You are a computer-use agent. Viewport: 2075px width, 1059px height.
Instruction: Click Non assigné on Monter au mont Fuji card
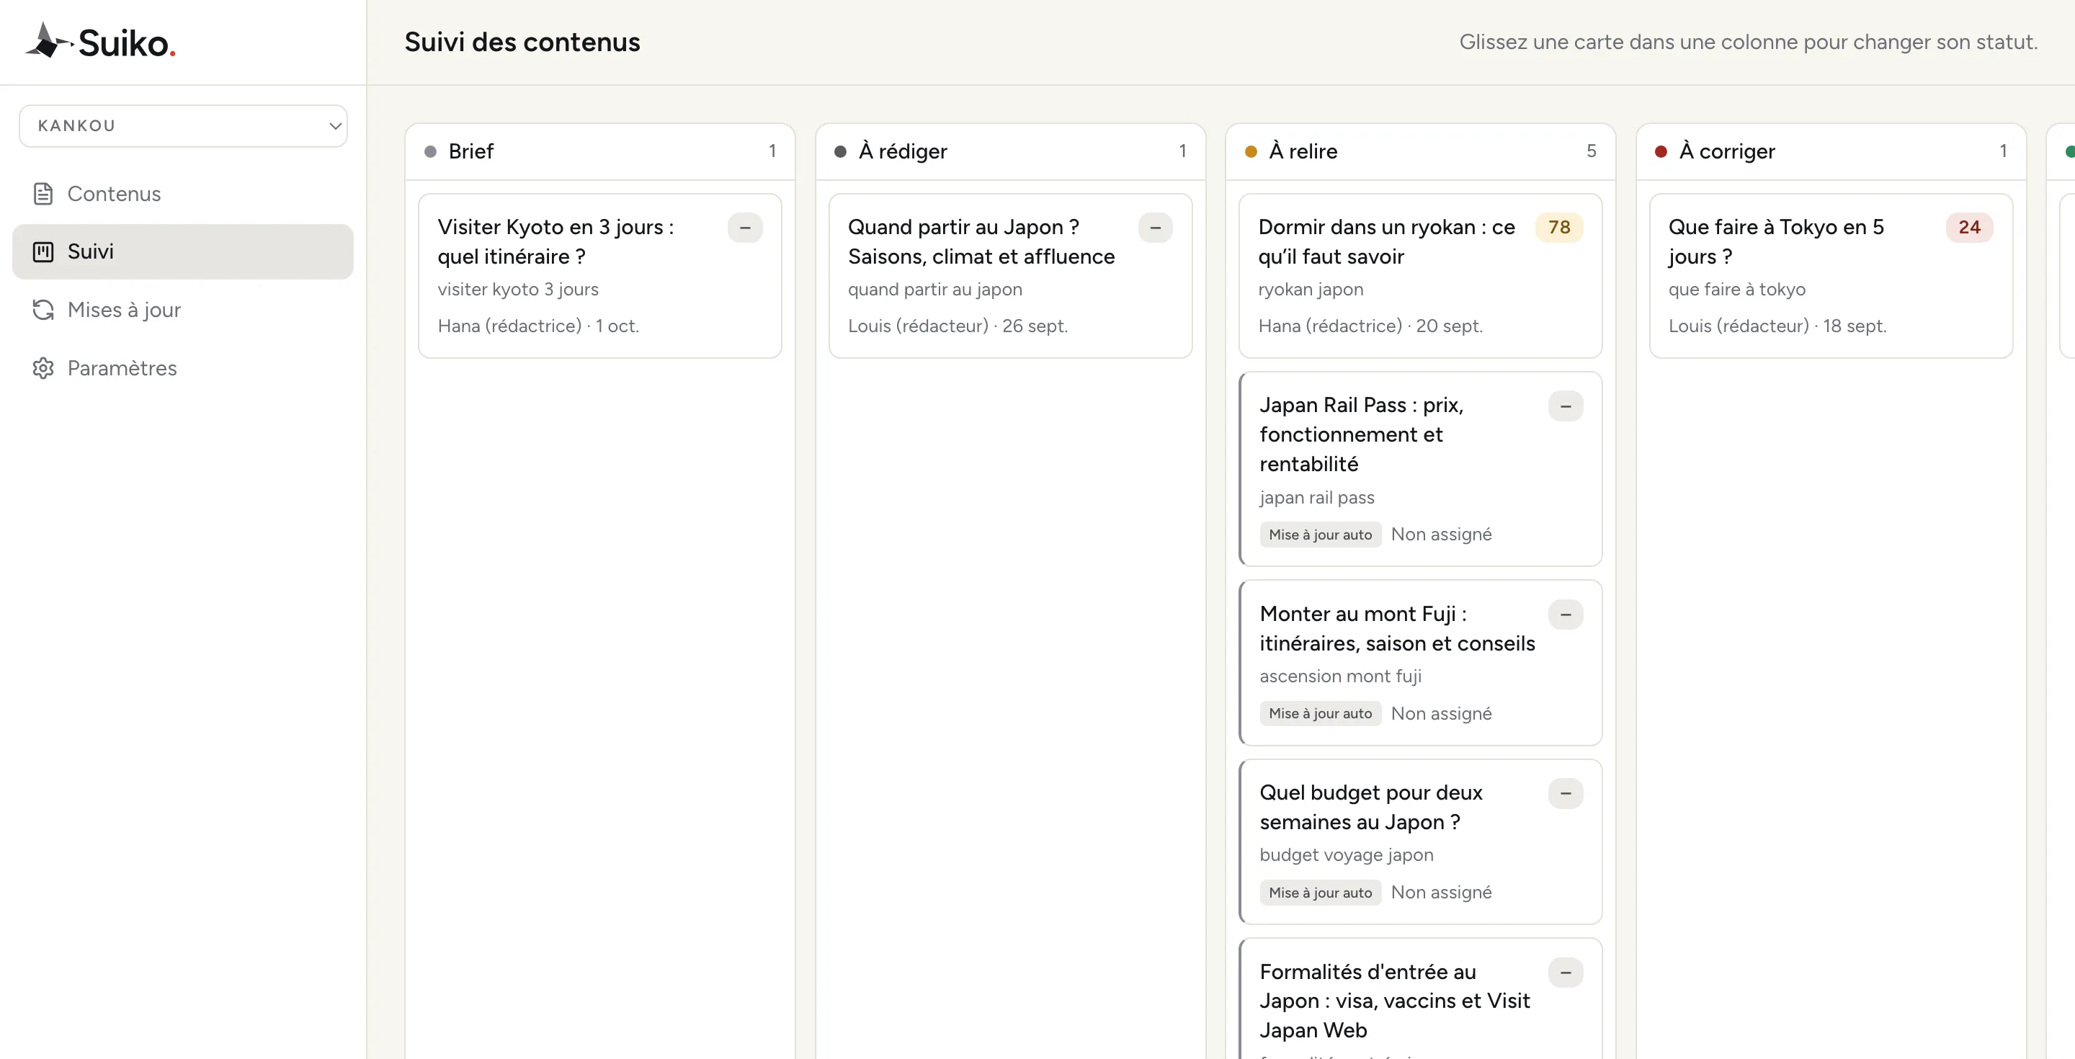tap(1441, 713)
